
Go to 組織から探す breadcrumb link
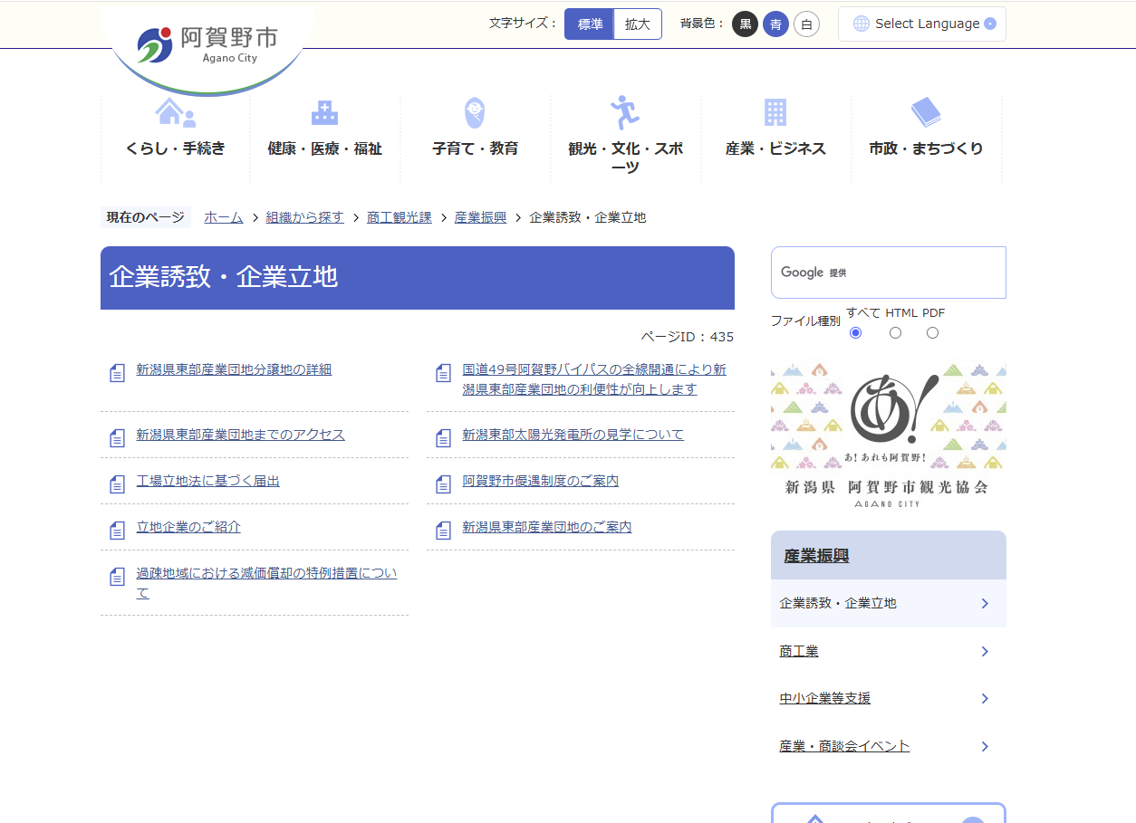[305, 217]
